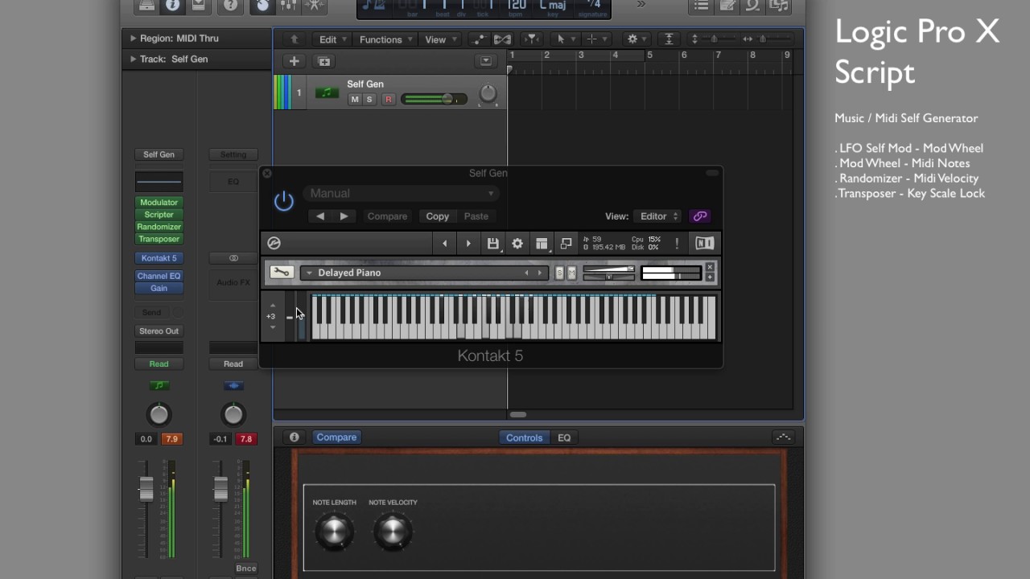
Task: Open the View Editor dropdown
Action: coord(658,216)
